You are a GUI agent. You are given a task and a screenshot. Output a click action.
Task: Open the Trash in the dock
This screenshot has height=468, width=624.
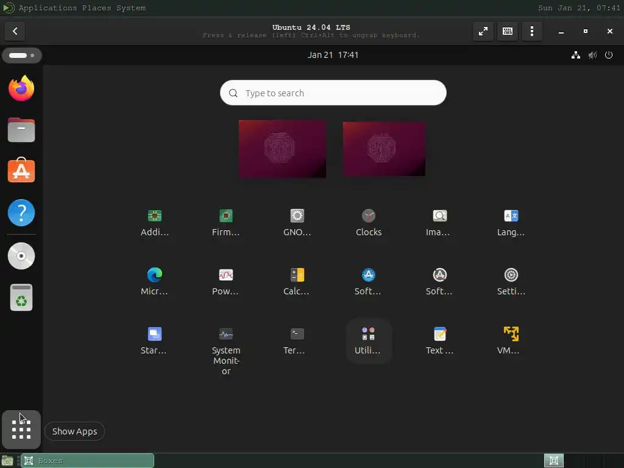(x=21, y=297)
